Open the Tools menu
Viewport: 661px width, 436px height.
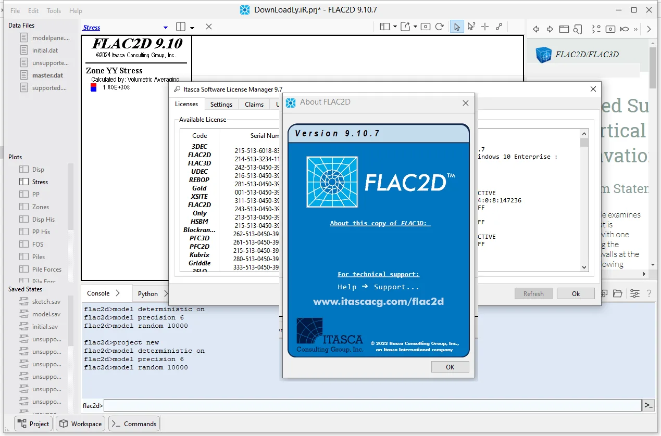pyautogui.click(x=54, y=10)
